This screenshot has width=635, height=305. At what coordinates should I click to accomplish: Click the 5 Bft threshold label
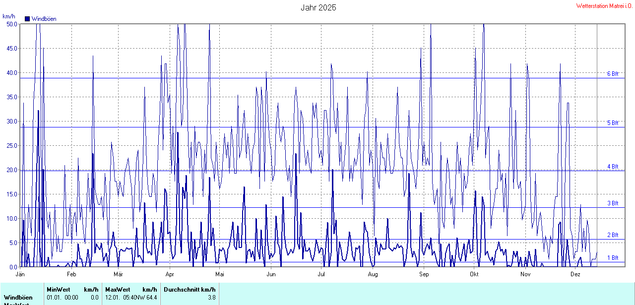pyautogui.click(x=613, y=123)
